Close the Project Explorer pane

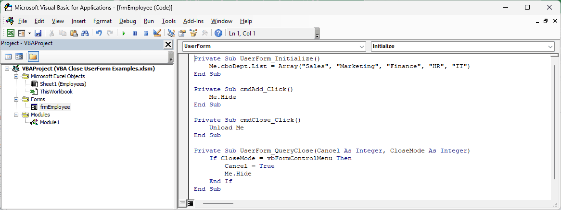(168, 44)
